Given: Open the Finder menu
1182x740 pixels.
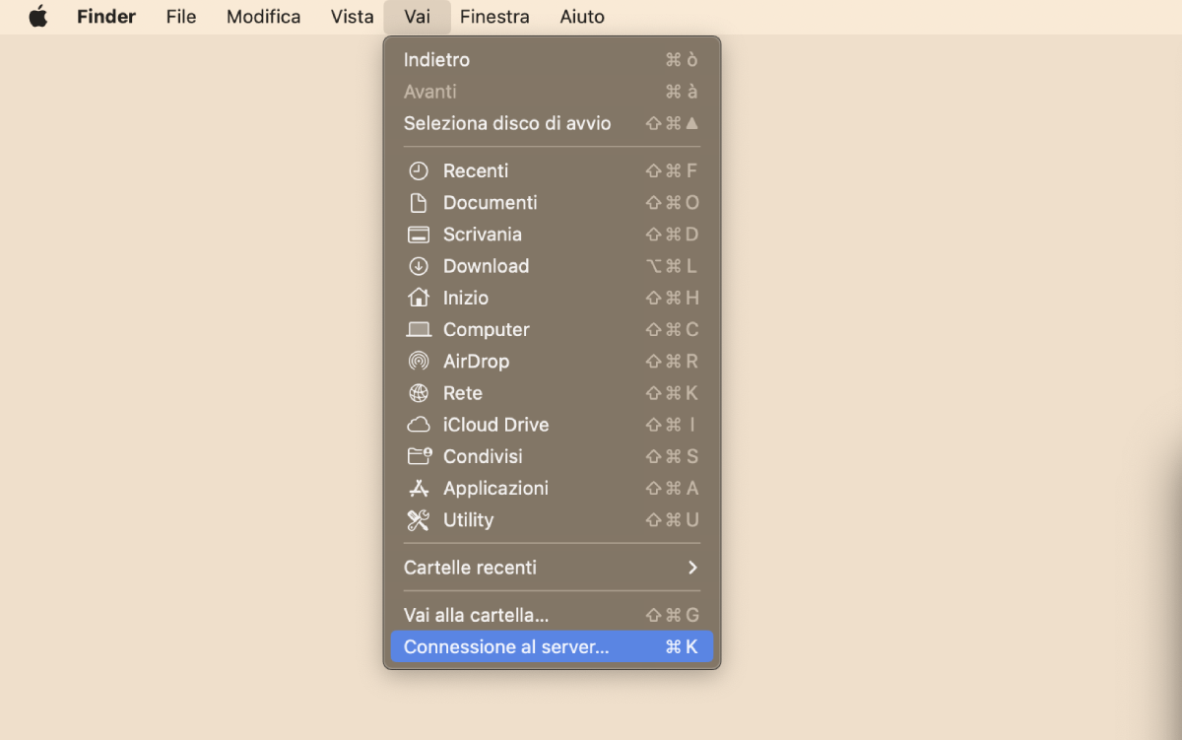Looking at the screenshot, I should pos(106,17).
